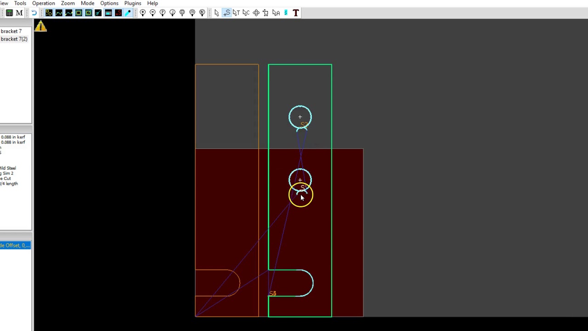Open the Zoom menu
This screenshot has width=588, height=331.
pos(68,3)
